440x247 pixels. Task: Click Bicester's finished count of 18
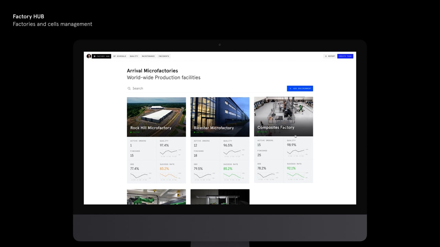[196, 155]
